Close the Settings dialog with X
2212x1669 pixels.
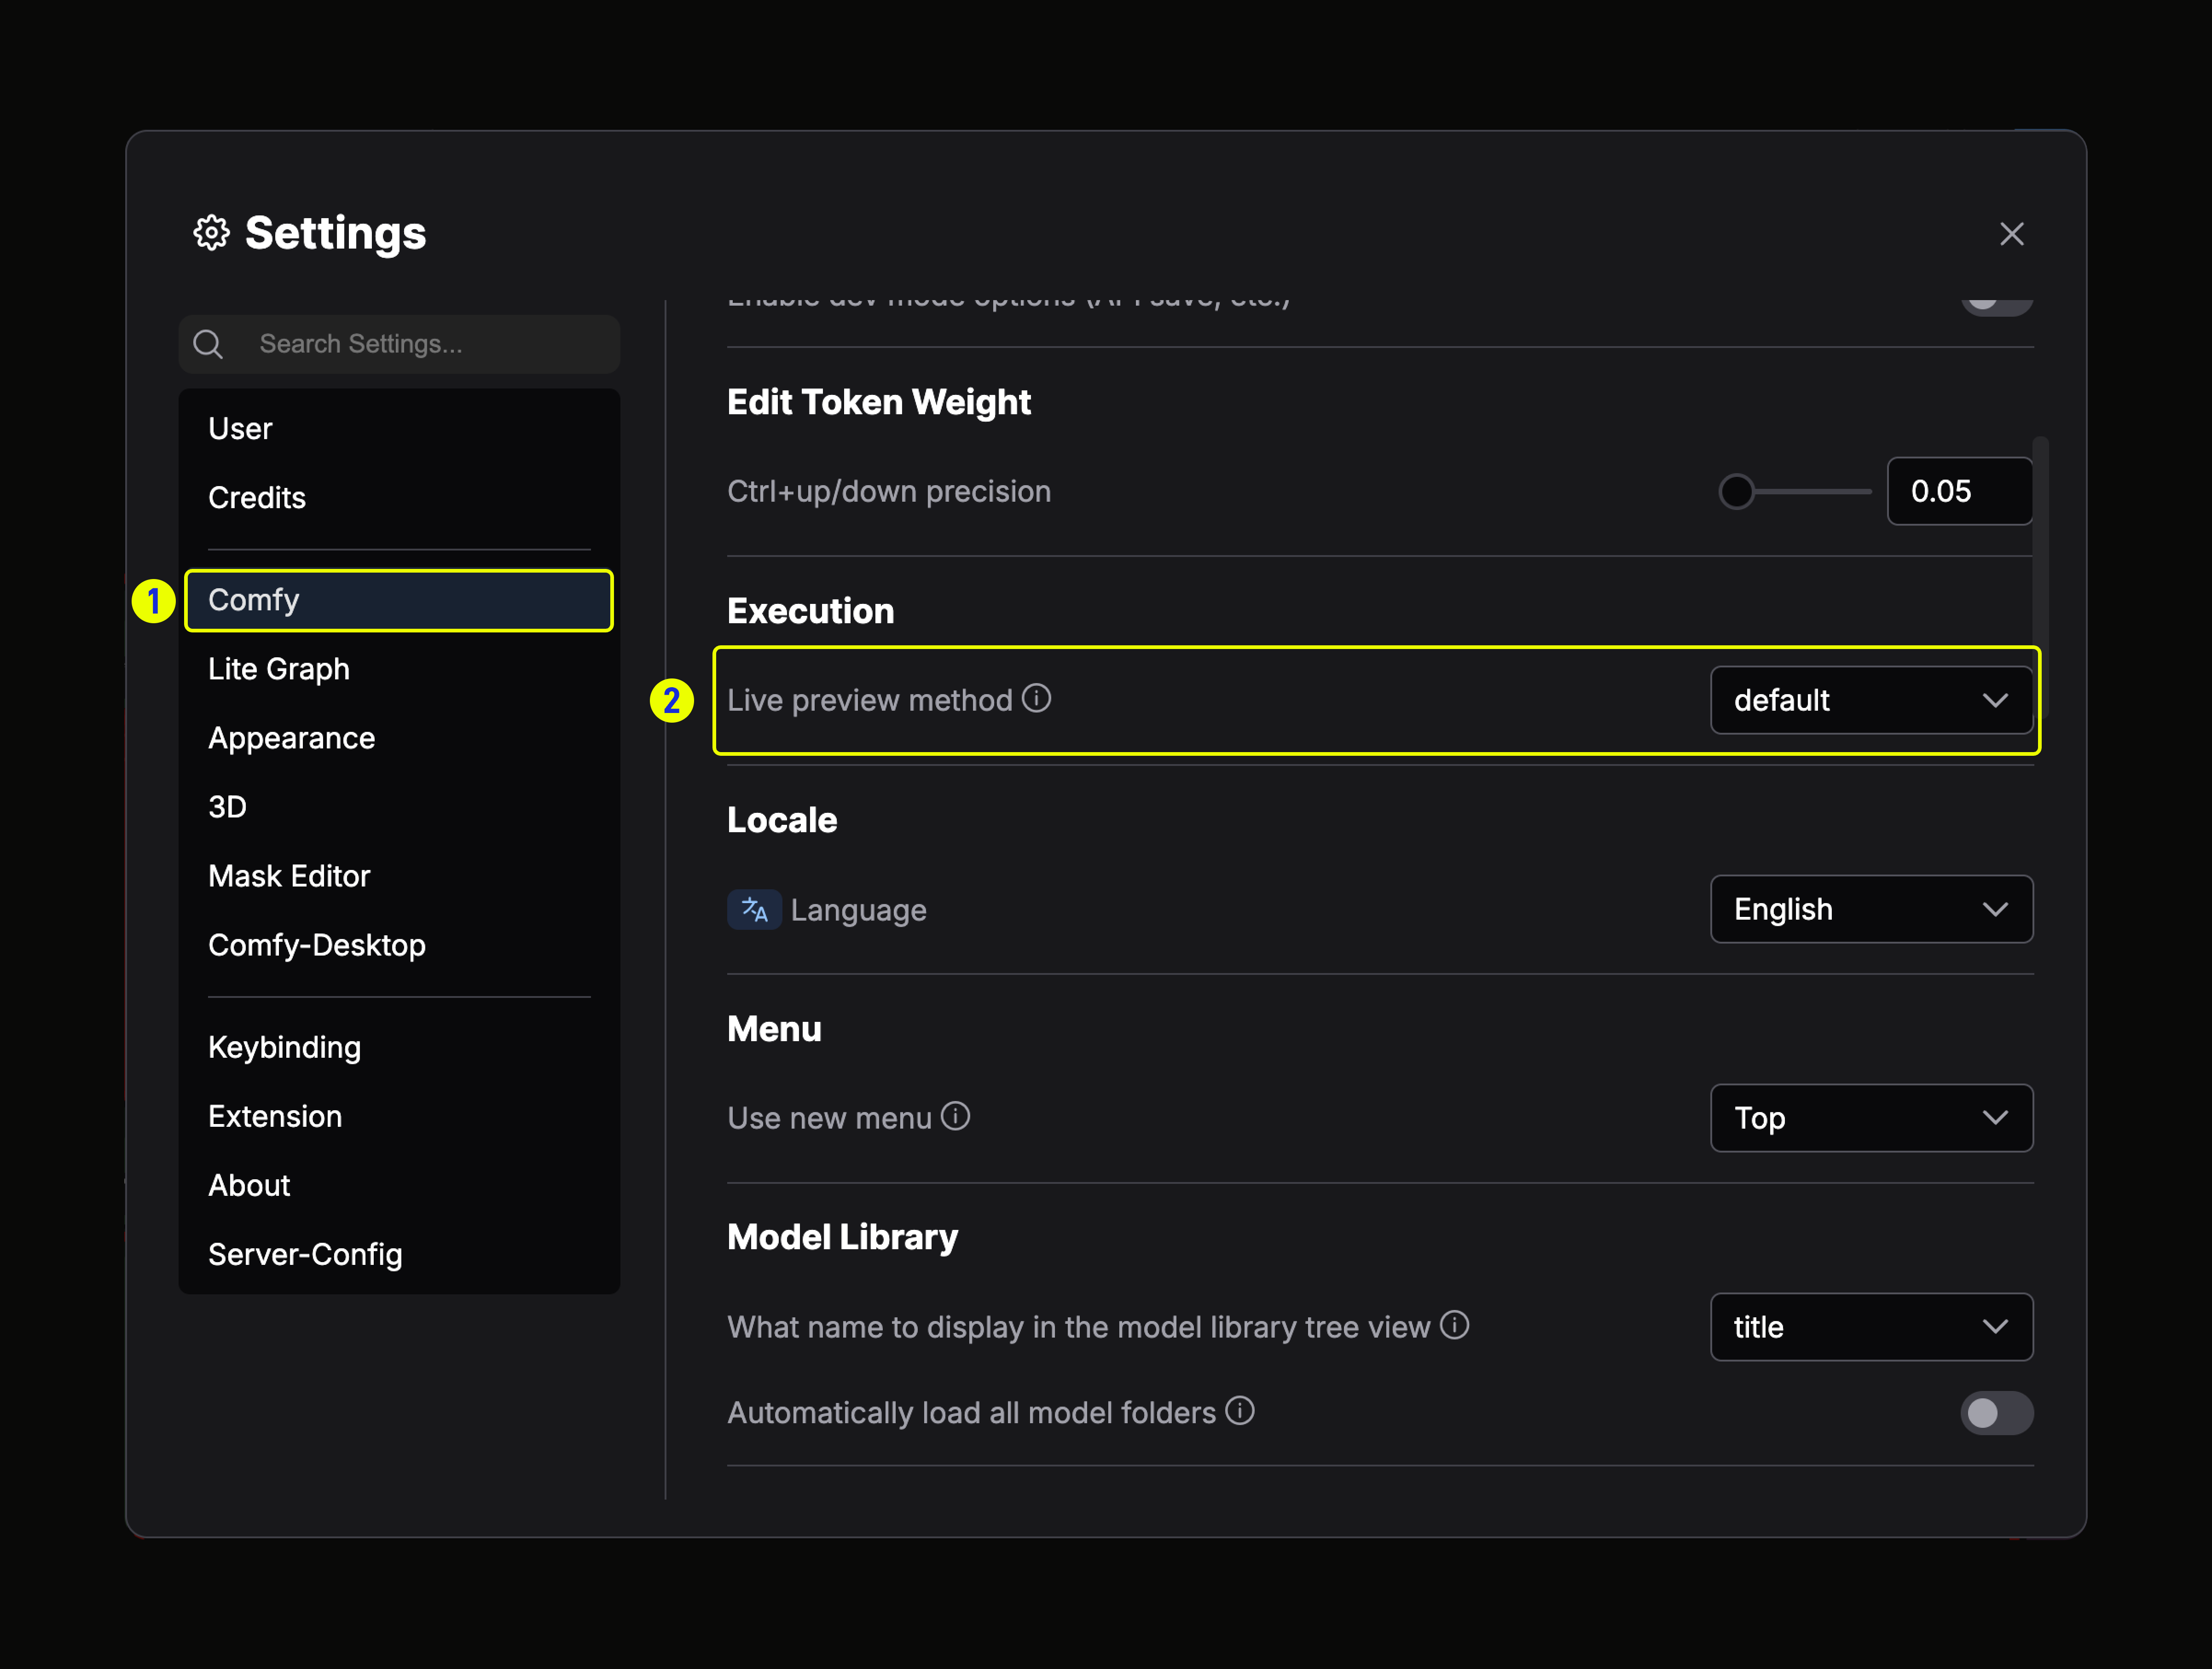pyautogui.click(x=2011, y=234)
